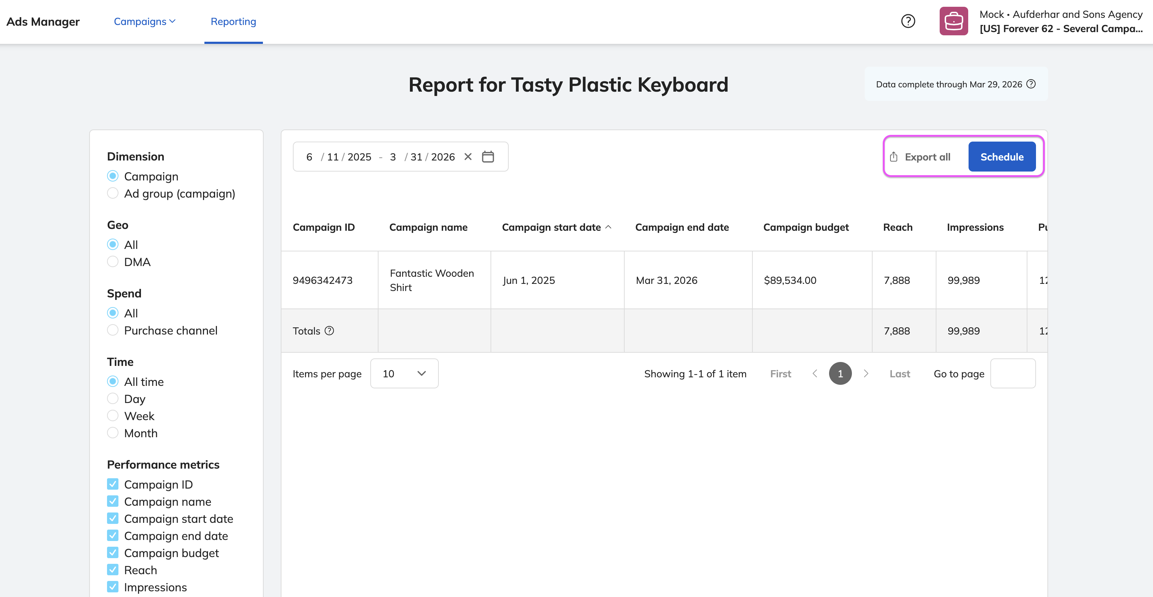Select Week under Time
The width and height of the screenshot is (1153, 597).
coord(113,416)
